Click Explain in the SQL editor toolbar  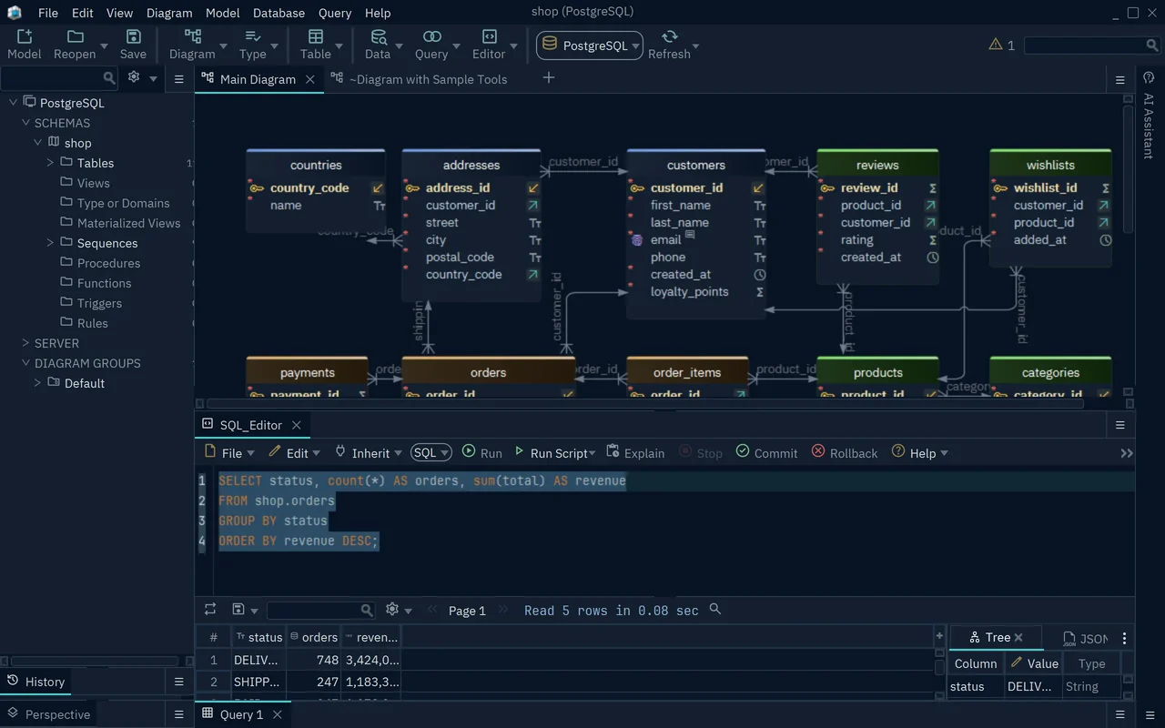(x=635, y=452)
